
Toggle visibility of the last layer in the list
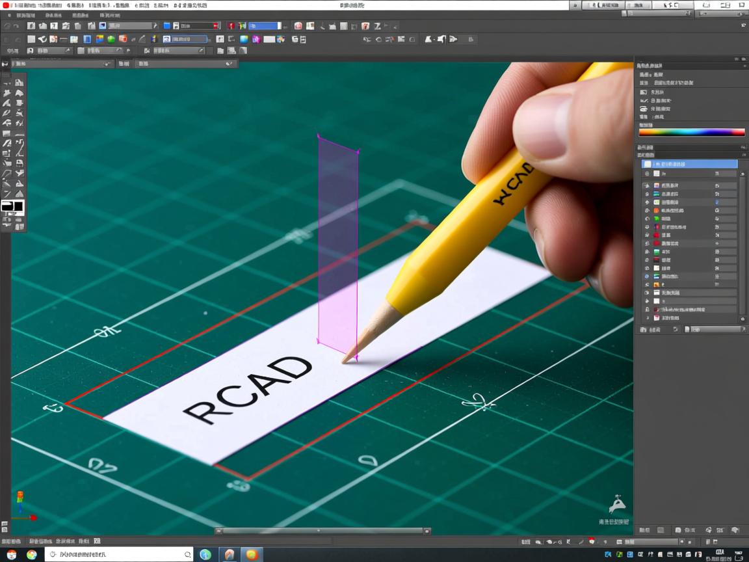pos(646,318)
